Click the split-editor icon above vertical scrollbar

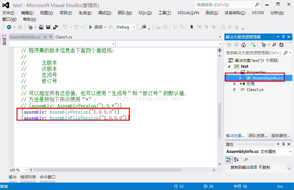[x=220, y=50]
